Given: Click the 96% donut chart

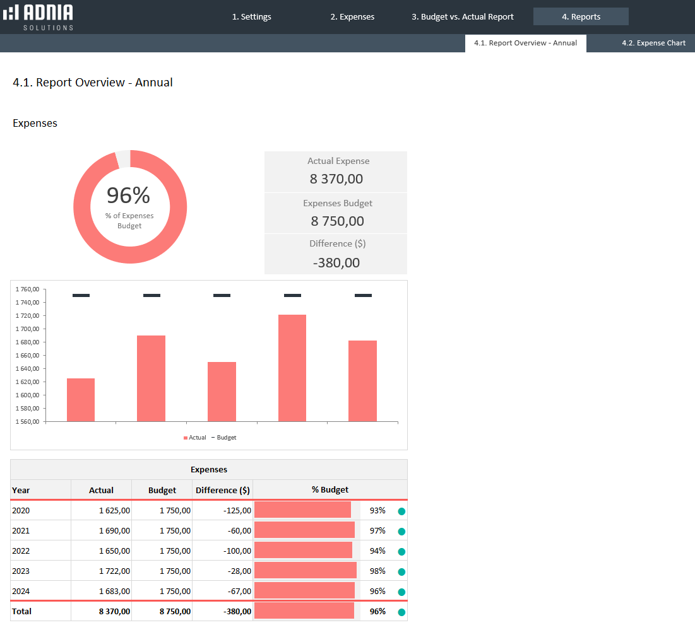Looking at the screenshot, I should pyautogui.click(x=130, y=207).
